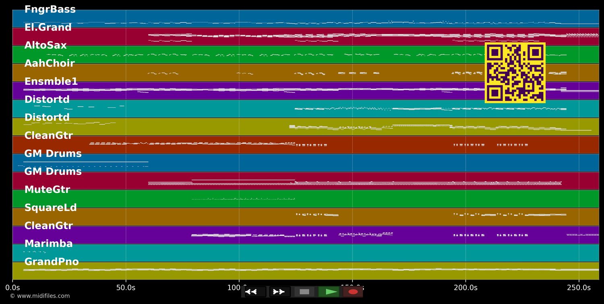Click the 100.0s mark on the timeline
This screenshot has width=604, height=304.
tap(241, 288)
